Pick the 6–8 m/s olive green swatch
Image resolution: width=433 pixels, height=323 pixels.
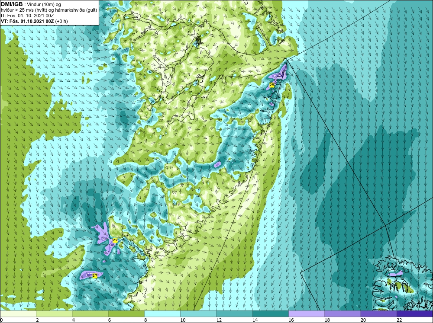click(126, 314)
